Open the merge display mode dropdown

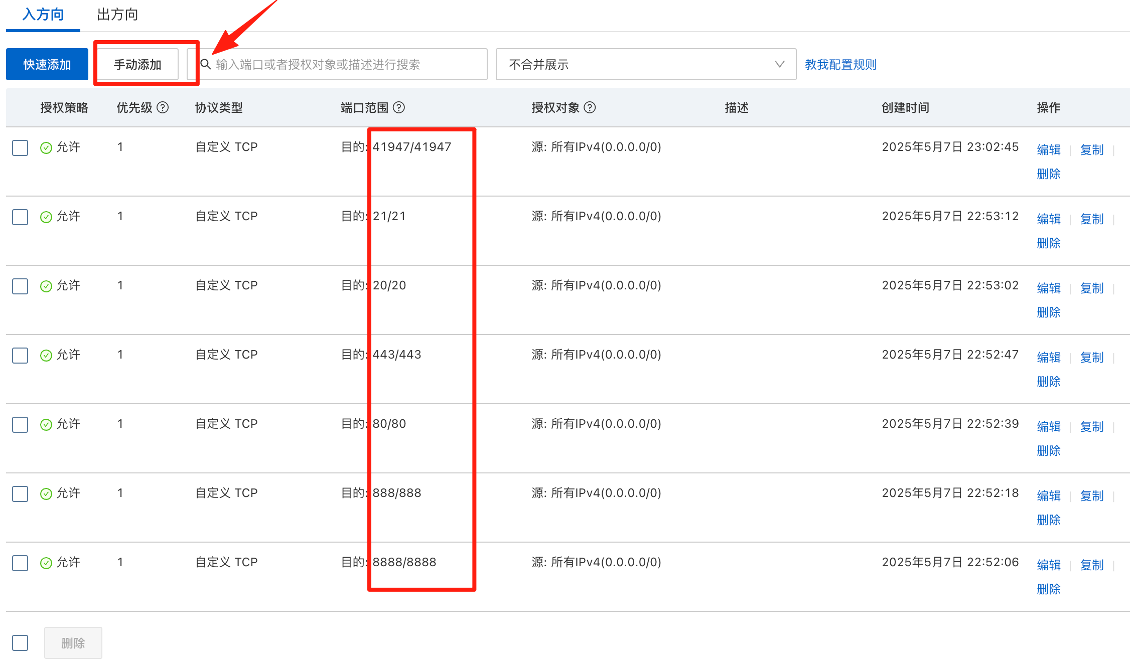tap(645, 64)
